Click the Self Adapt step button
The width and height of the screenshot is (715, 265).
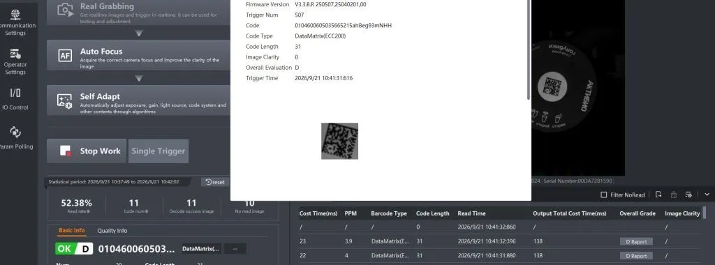139,100
